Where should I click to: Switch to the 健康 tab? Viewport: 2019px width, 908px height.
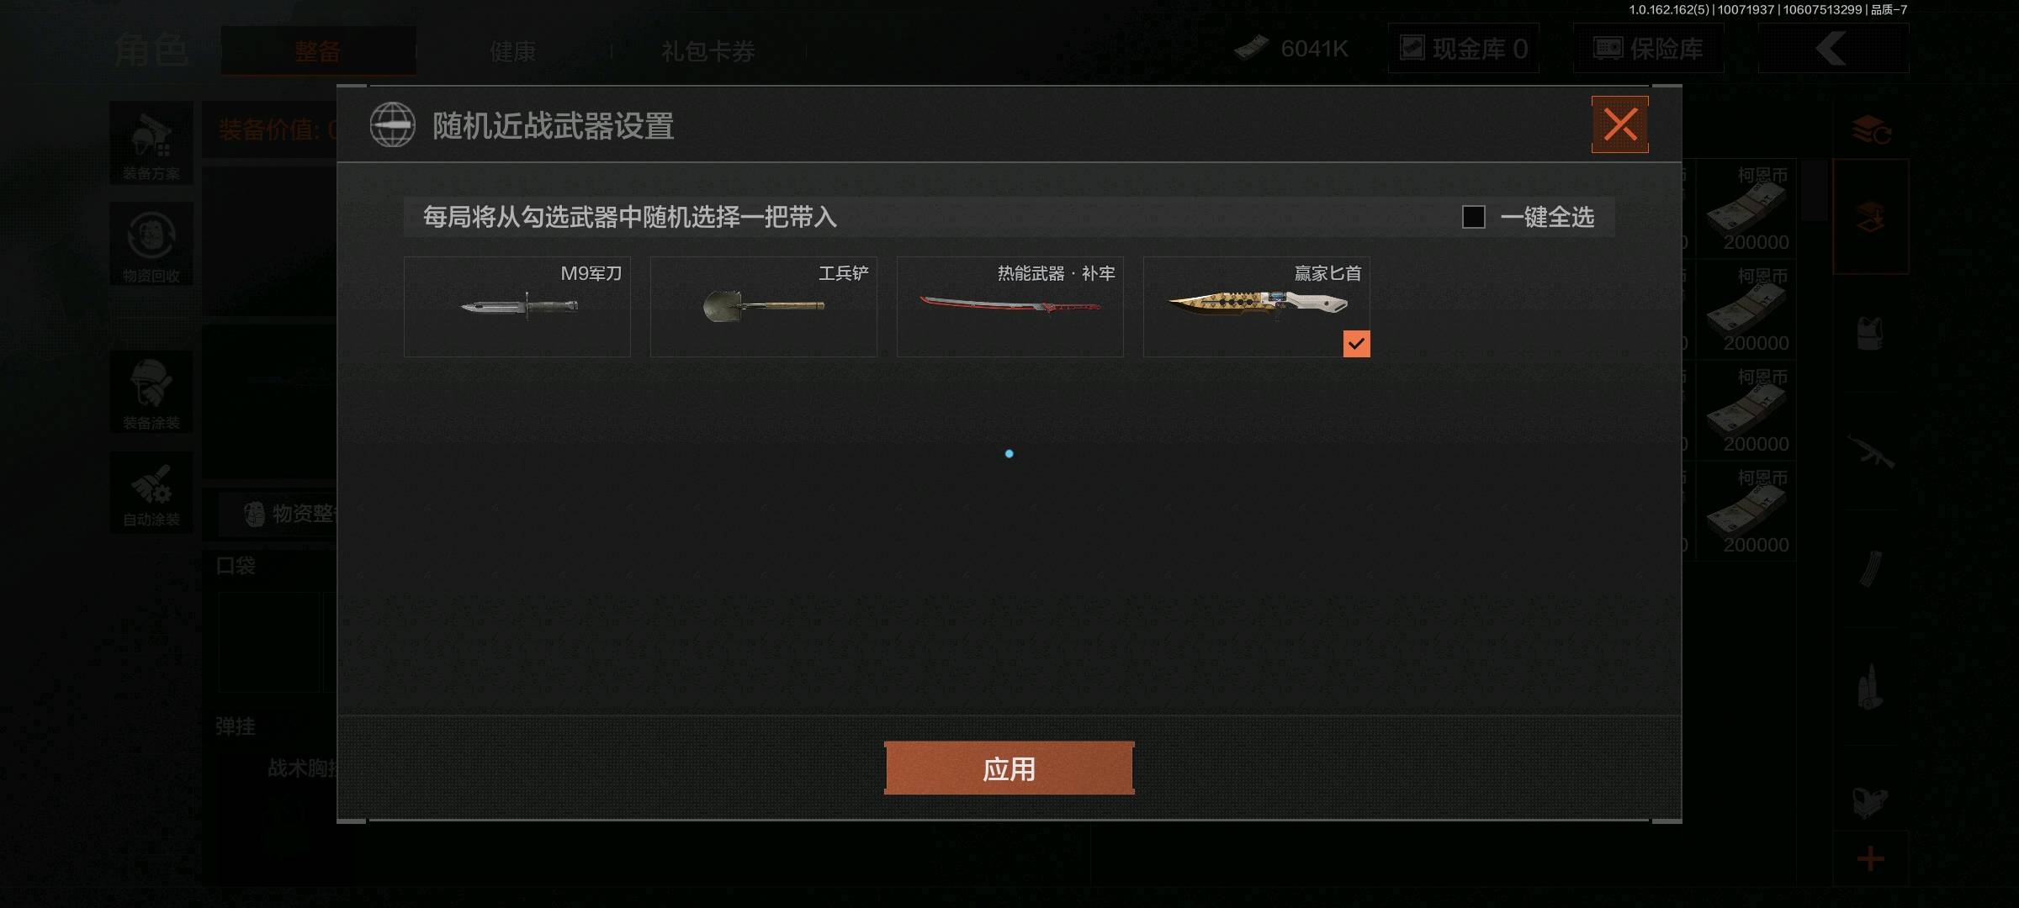click(x=513, y=51)
